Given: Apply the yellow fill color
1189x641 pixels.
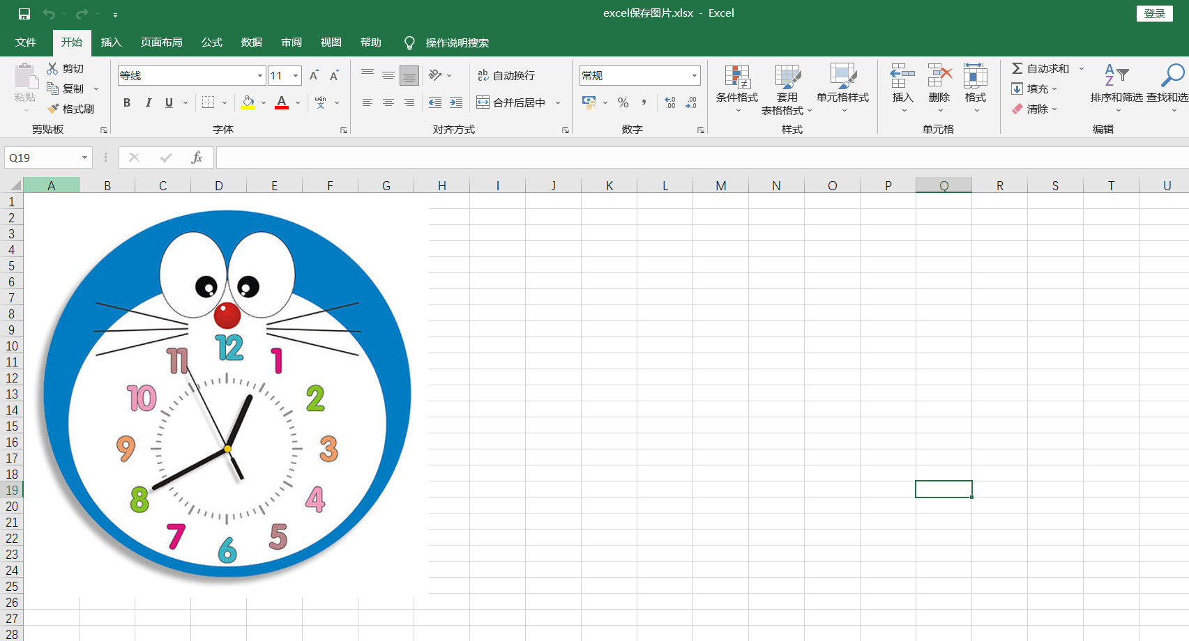Looking at the screenshot, I should (248, 102).
